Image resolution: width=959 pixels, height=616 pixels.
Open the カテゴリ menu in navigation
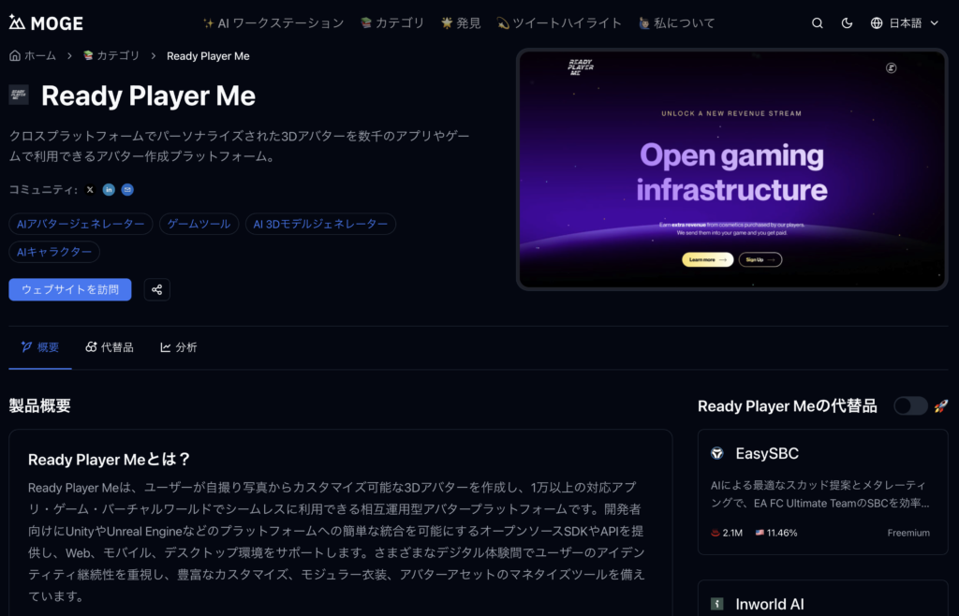[x=391, y=23]
